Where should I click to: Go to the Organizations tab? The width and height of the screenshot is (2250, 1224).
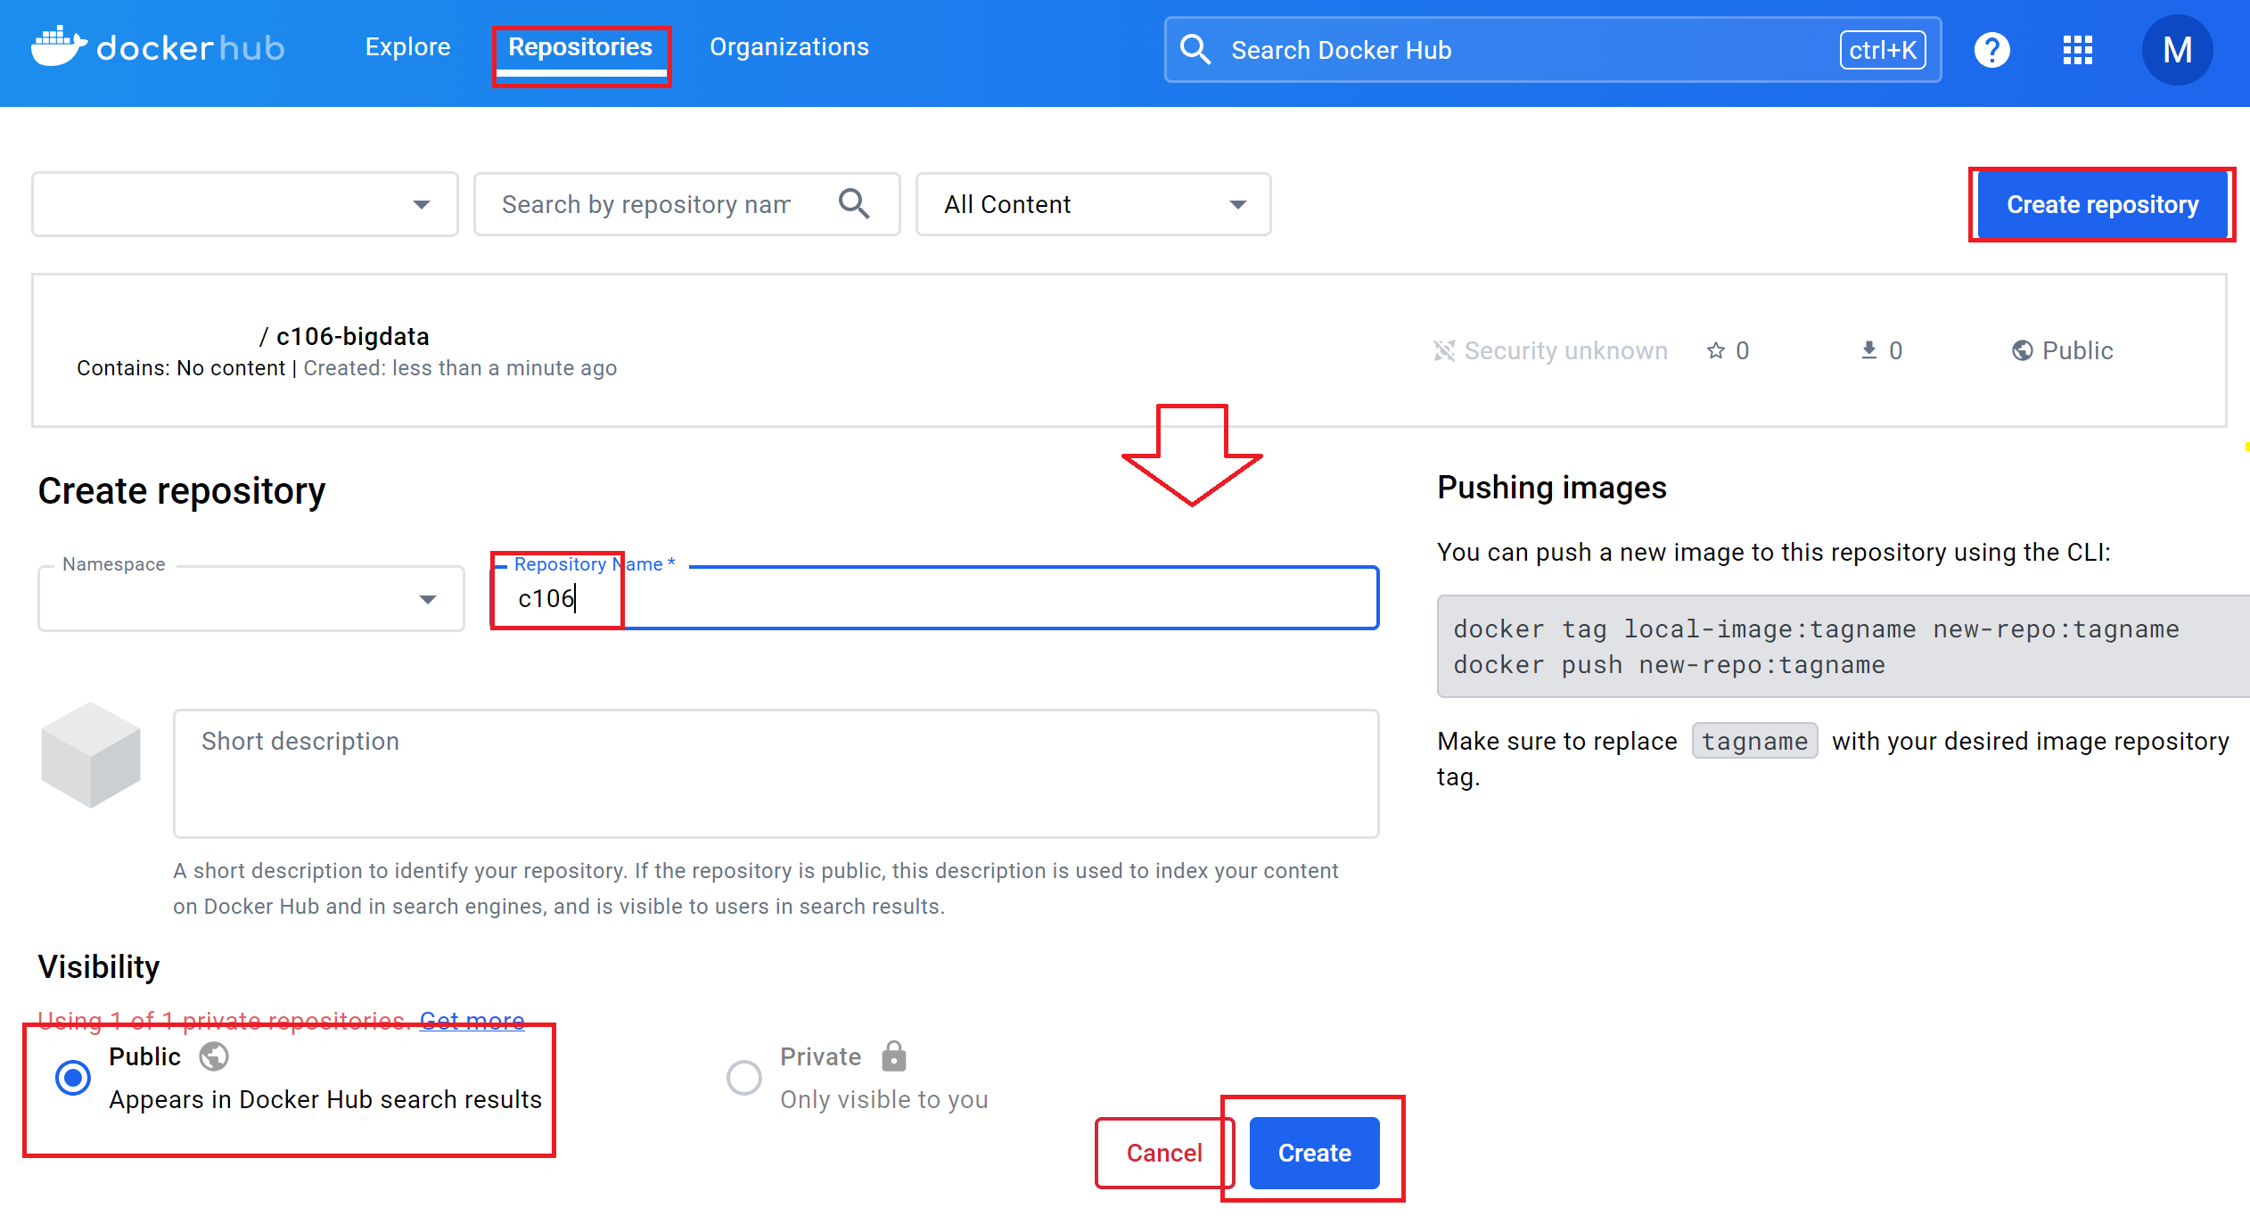click(x=789, y=46)
